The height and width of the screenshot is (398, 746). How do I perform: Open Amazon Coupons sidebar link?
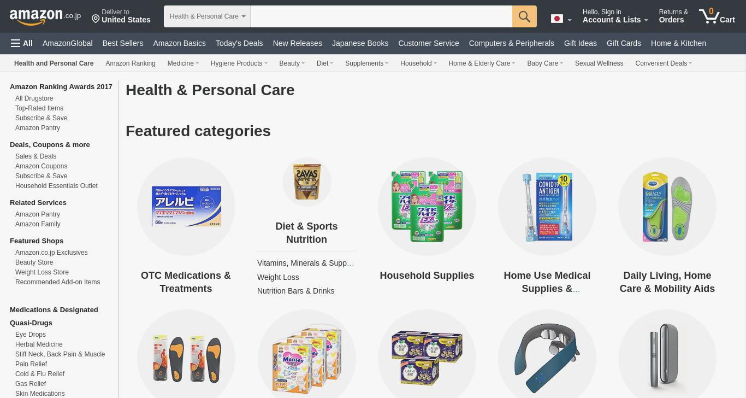(x=42, y=166)
